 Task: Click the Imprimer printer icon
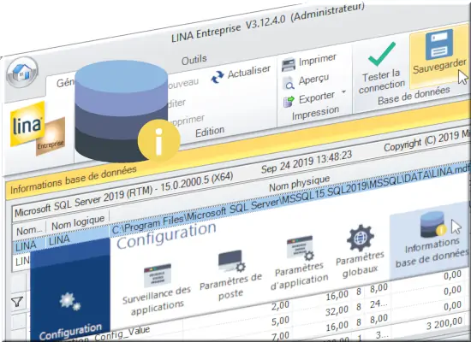tap(289, 64)
